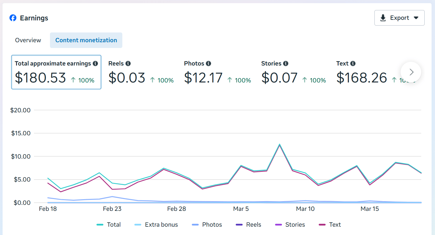Click the Reels info icon

point(128,63)
